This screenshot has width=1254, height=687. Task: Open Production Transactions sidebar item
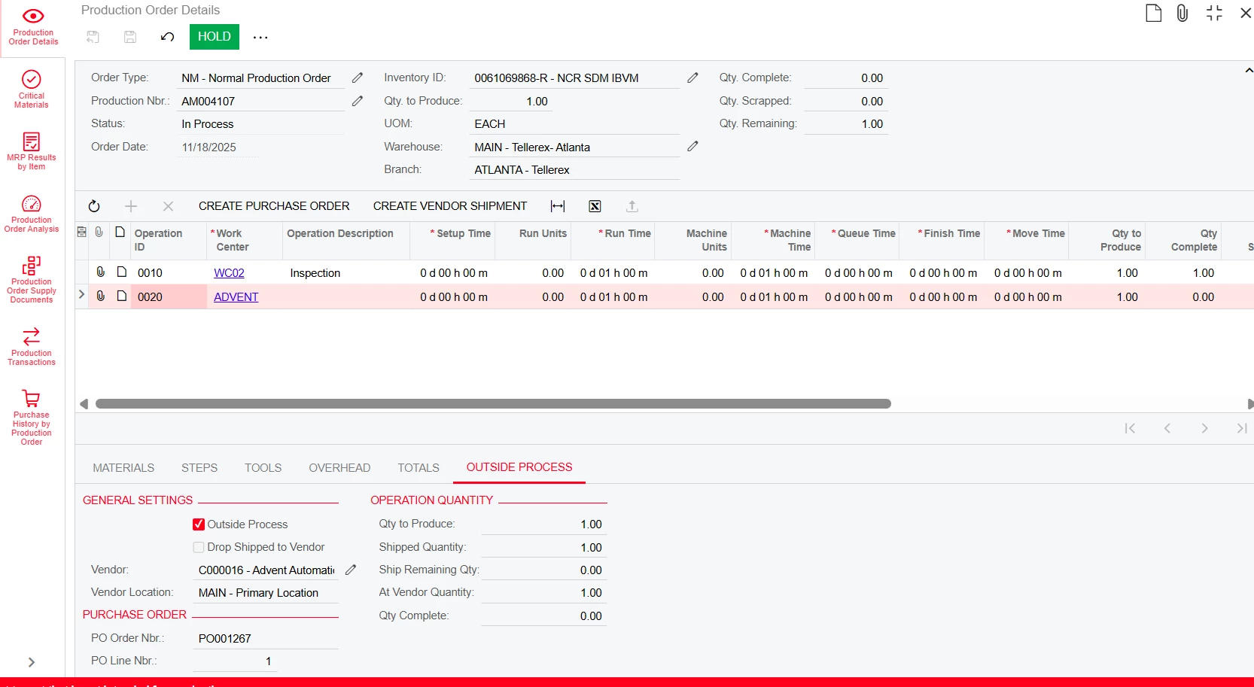(32, 346)
